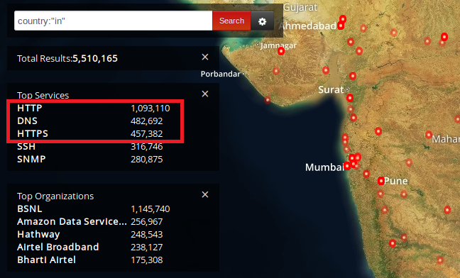The width and height of the screenshot is (460, 278).
Task: Select SNMP in Top Services
Action: pos(31,160)
